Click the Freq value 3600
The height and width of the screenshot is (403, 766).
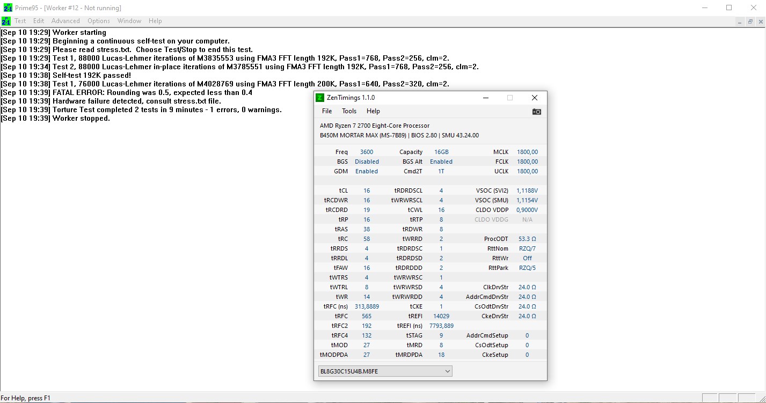367,152
